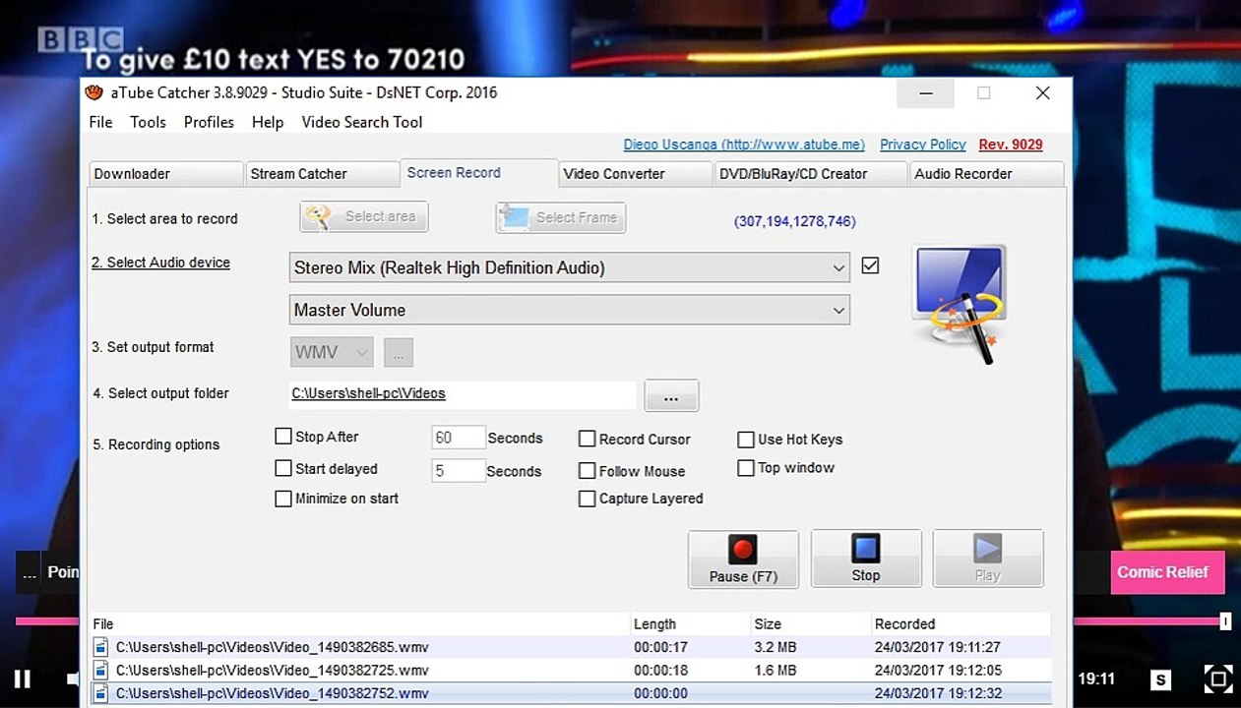Click the Select Audio device link
This screenshot has height=708, width=1241.
point(161,263)
